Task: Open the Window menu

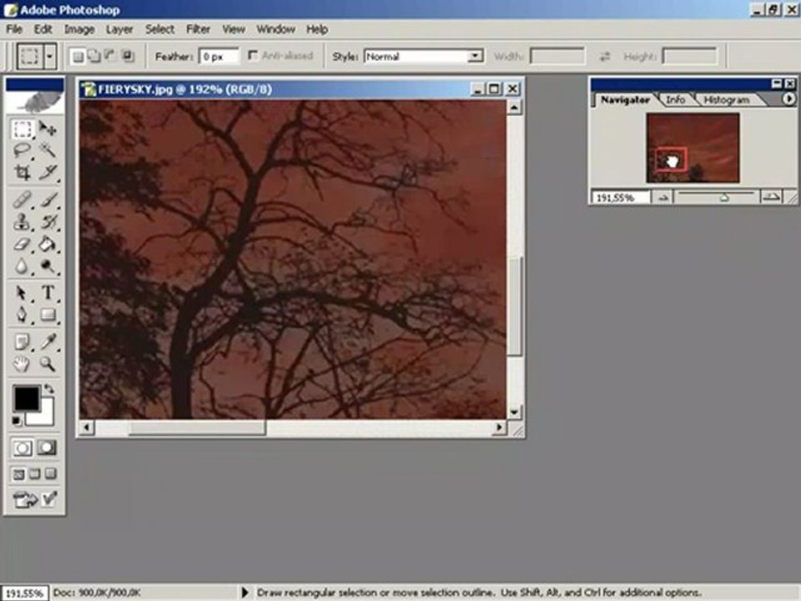Action: [276, 29]
